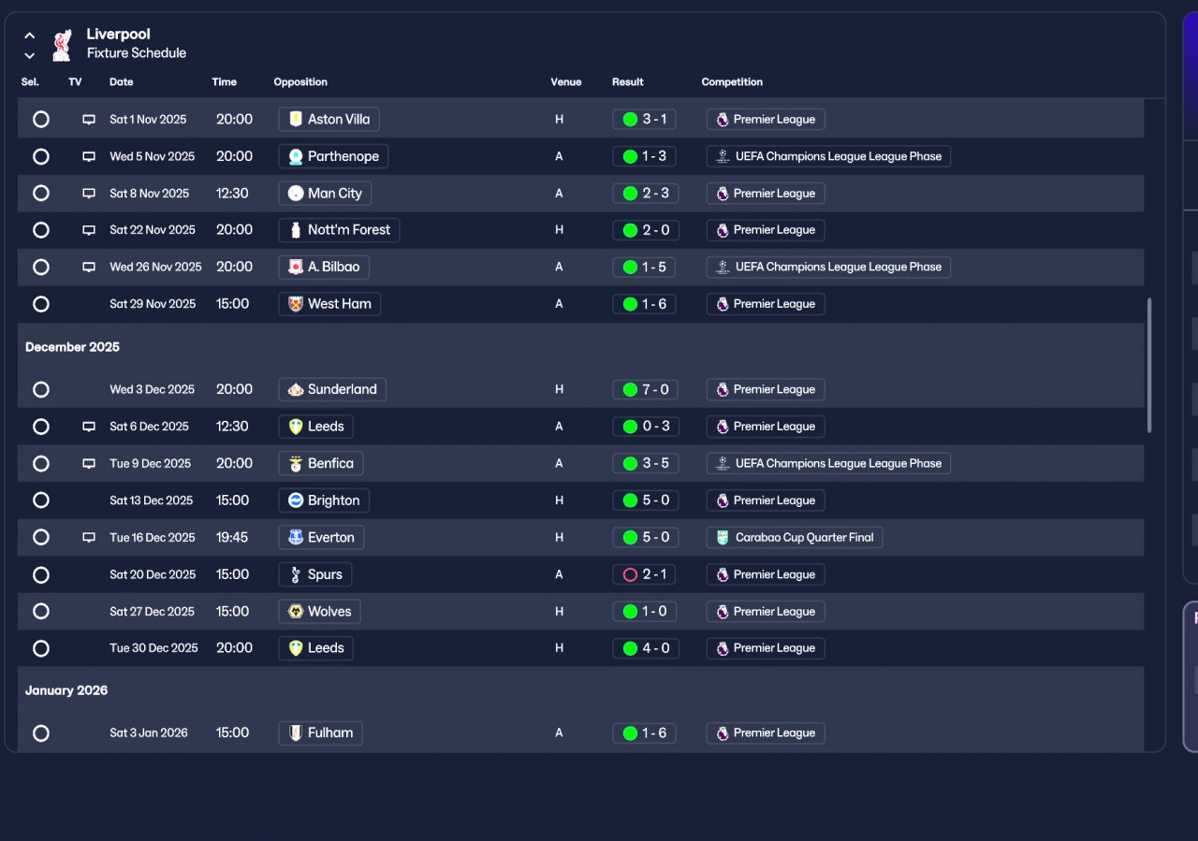
Task: Click the green win dot on the 7 - 0 result
Action: point(630,389)
